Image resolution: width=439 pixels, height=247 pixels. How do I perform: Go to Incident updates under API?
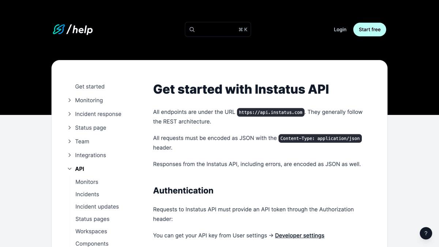97,207
